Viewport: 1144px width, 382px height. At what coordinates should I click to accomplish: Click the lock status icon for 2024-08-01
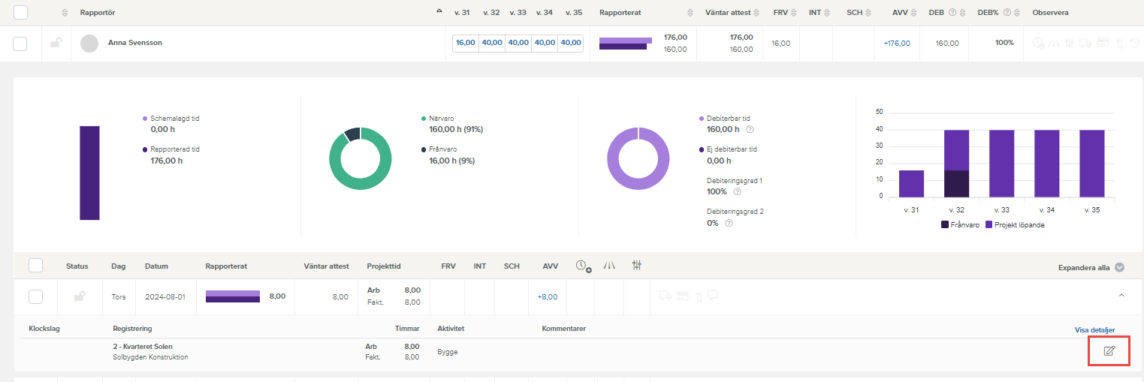point(79,296)
